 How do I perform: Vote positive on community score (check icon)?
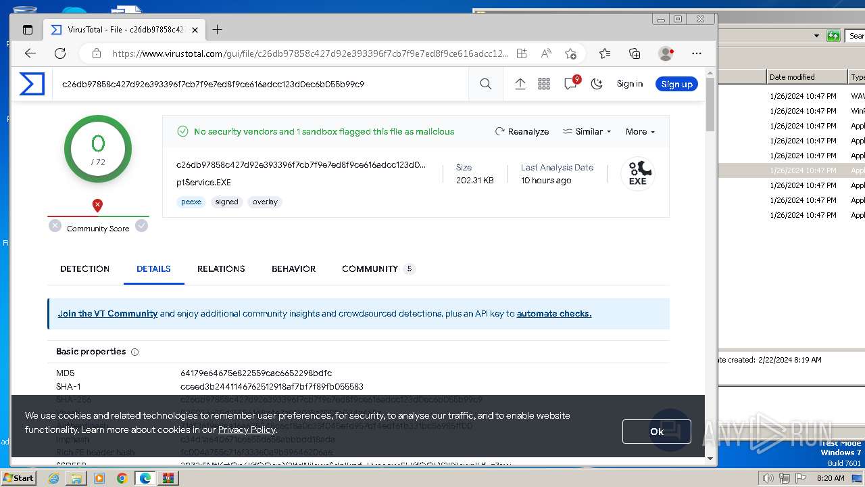[141, 226]
